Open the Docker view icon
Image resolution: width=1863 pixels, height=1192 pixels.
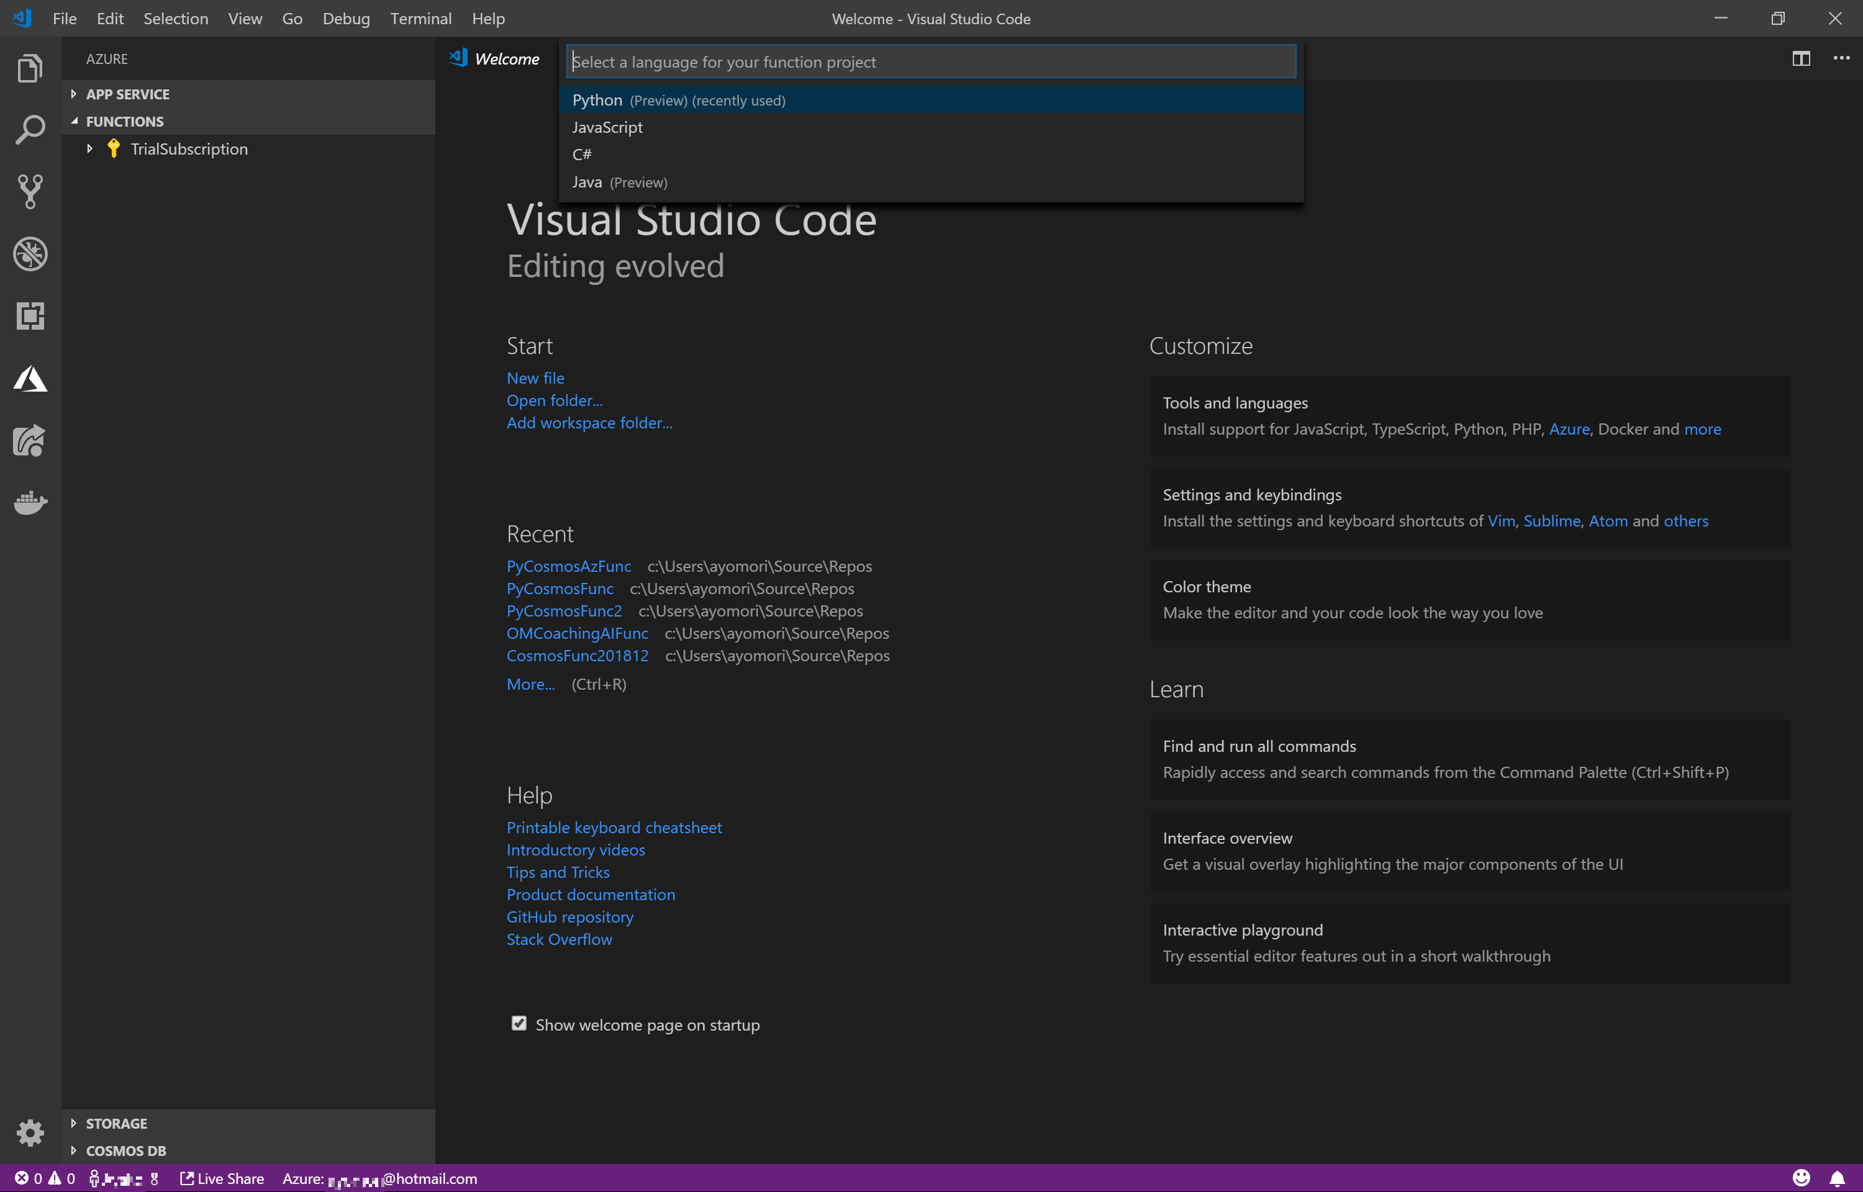(29, 502)
